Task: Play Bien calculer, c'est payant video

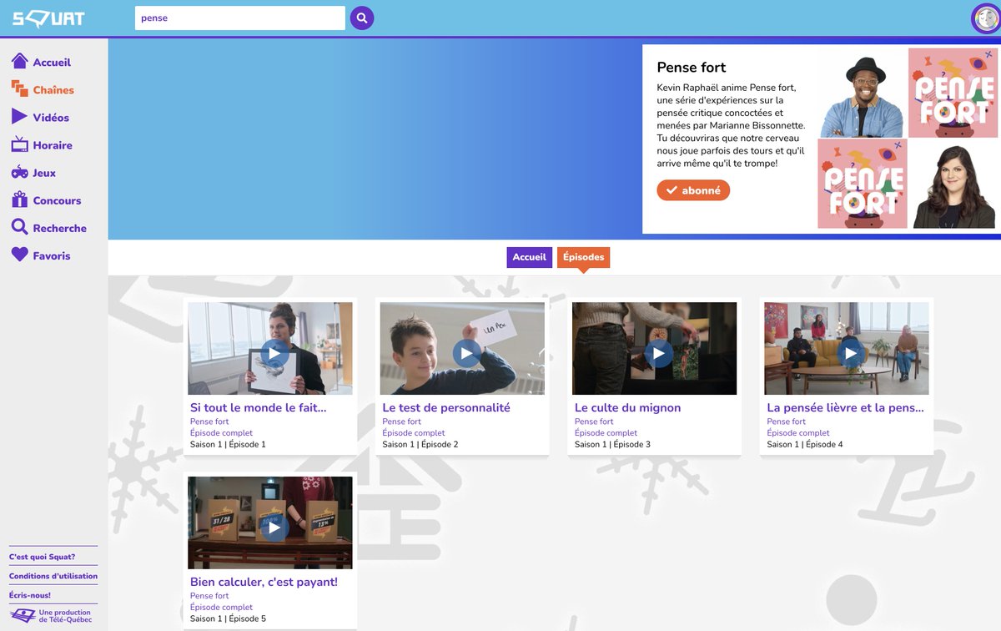Action: click(x=274, y=528)
